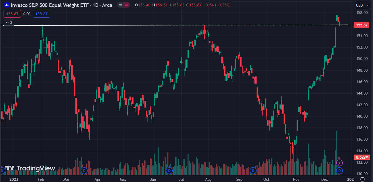Click the open value O156.40

(142, 5)
